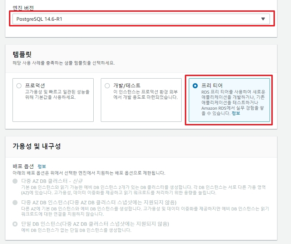Open the engine version PostgreSQL 14.6-R1 dropdown

pos(141,19)
